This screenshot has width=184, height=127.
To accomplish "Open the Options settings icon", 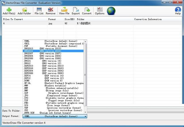I will (x=99, y=10).
